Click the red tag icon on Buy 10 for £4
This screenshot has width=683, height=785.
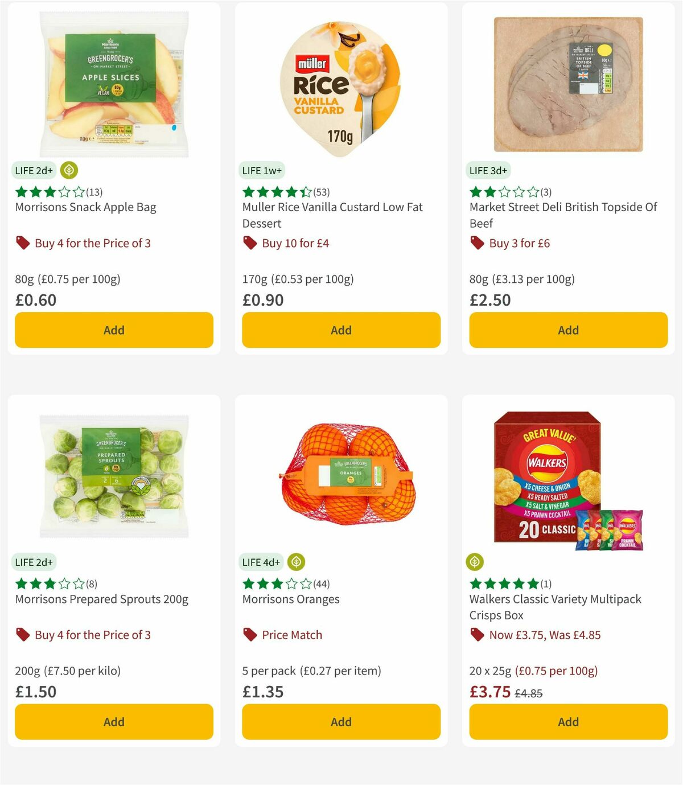tap(250, 243)
